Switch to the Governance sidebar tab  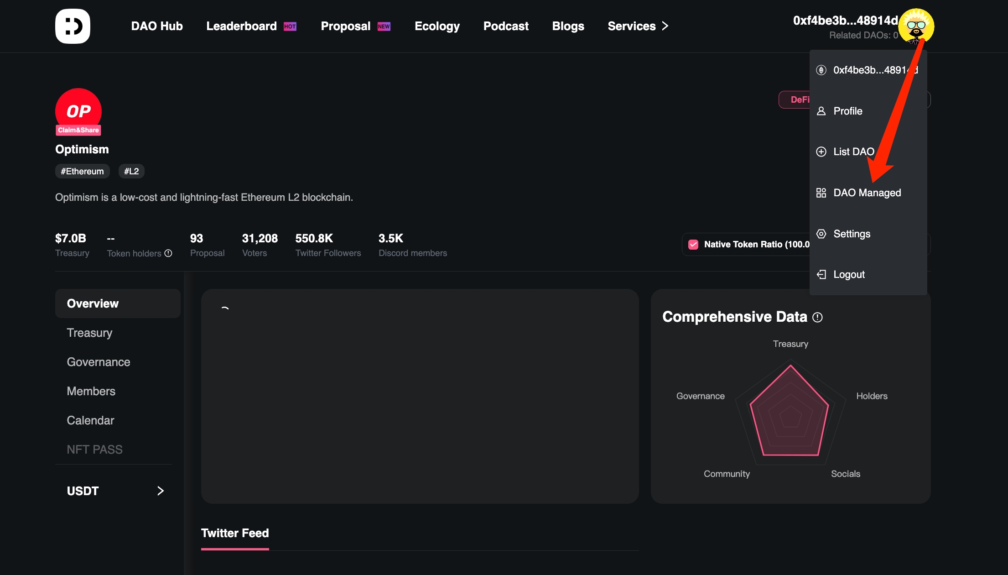point(99,362)
